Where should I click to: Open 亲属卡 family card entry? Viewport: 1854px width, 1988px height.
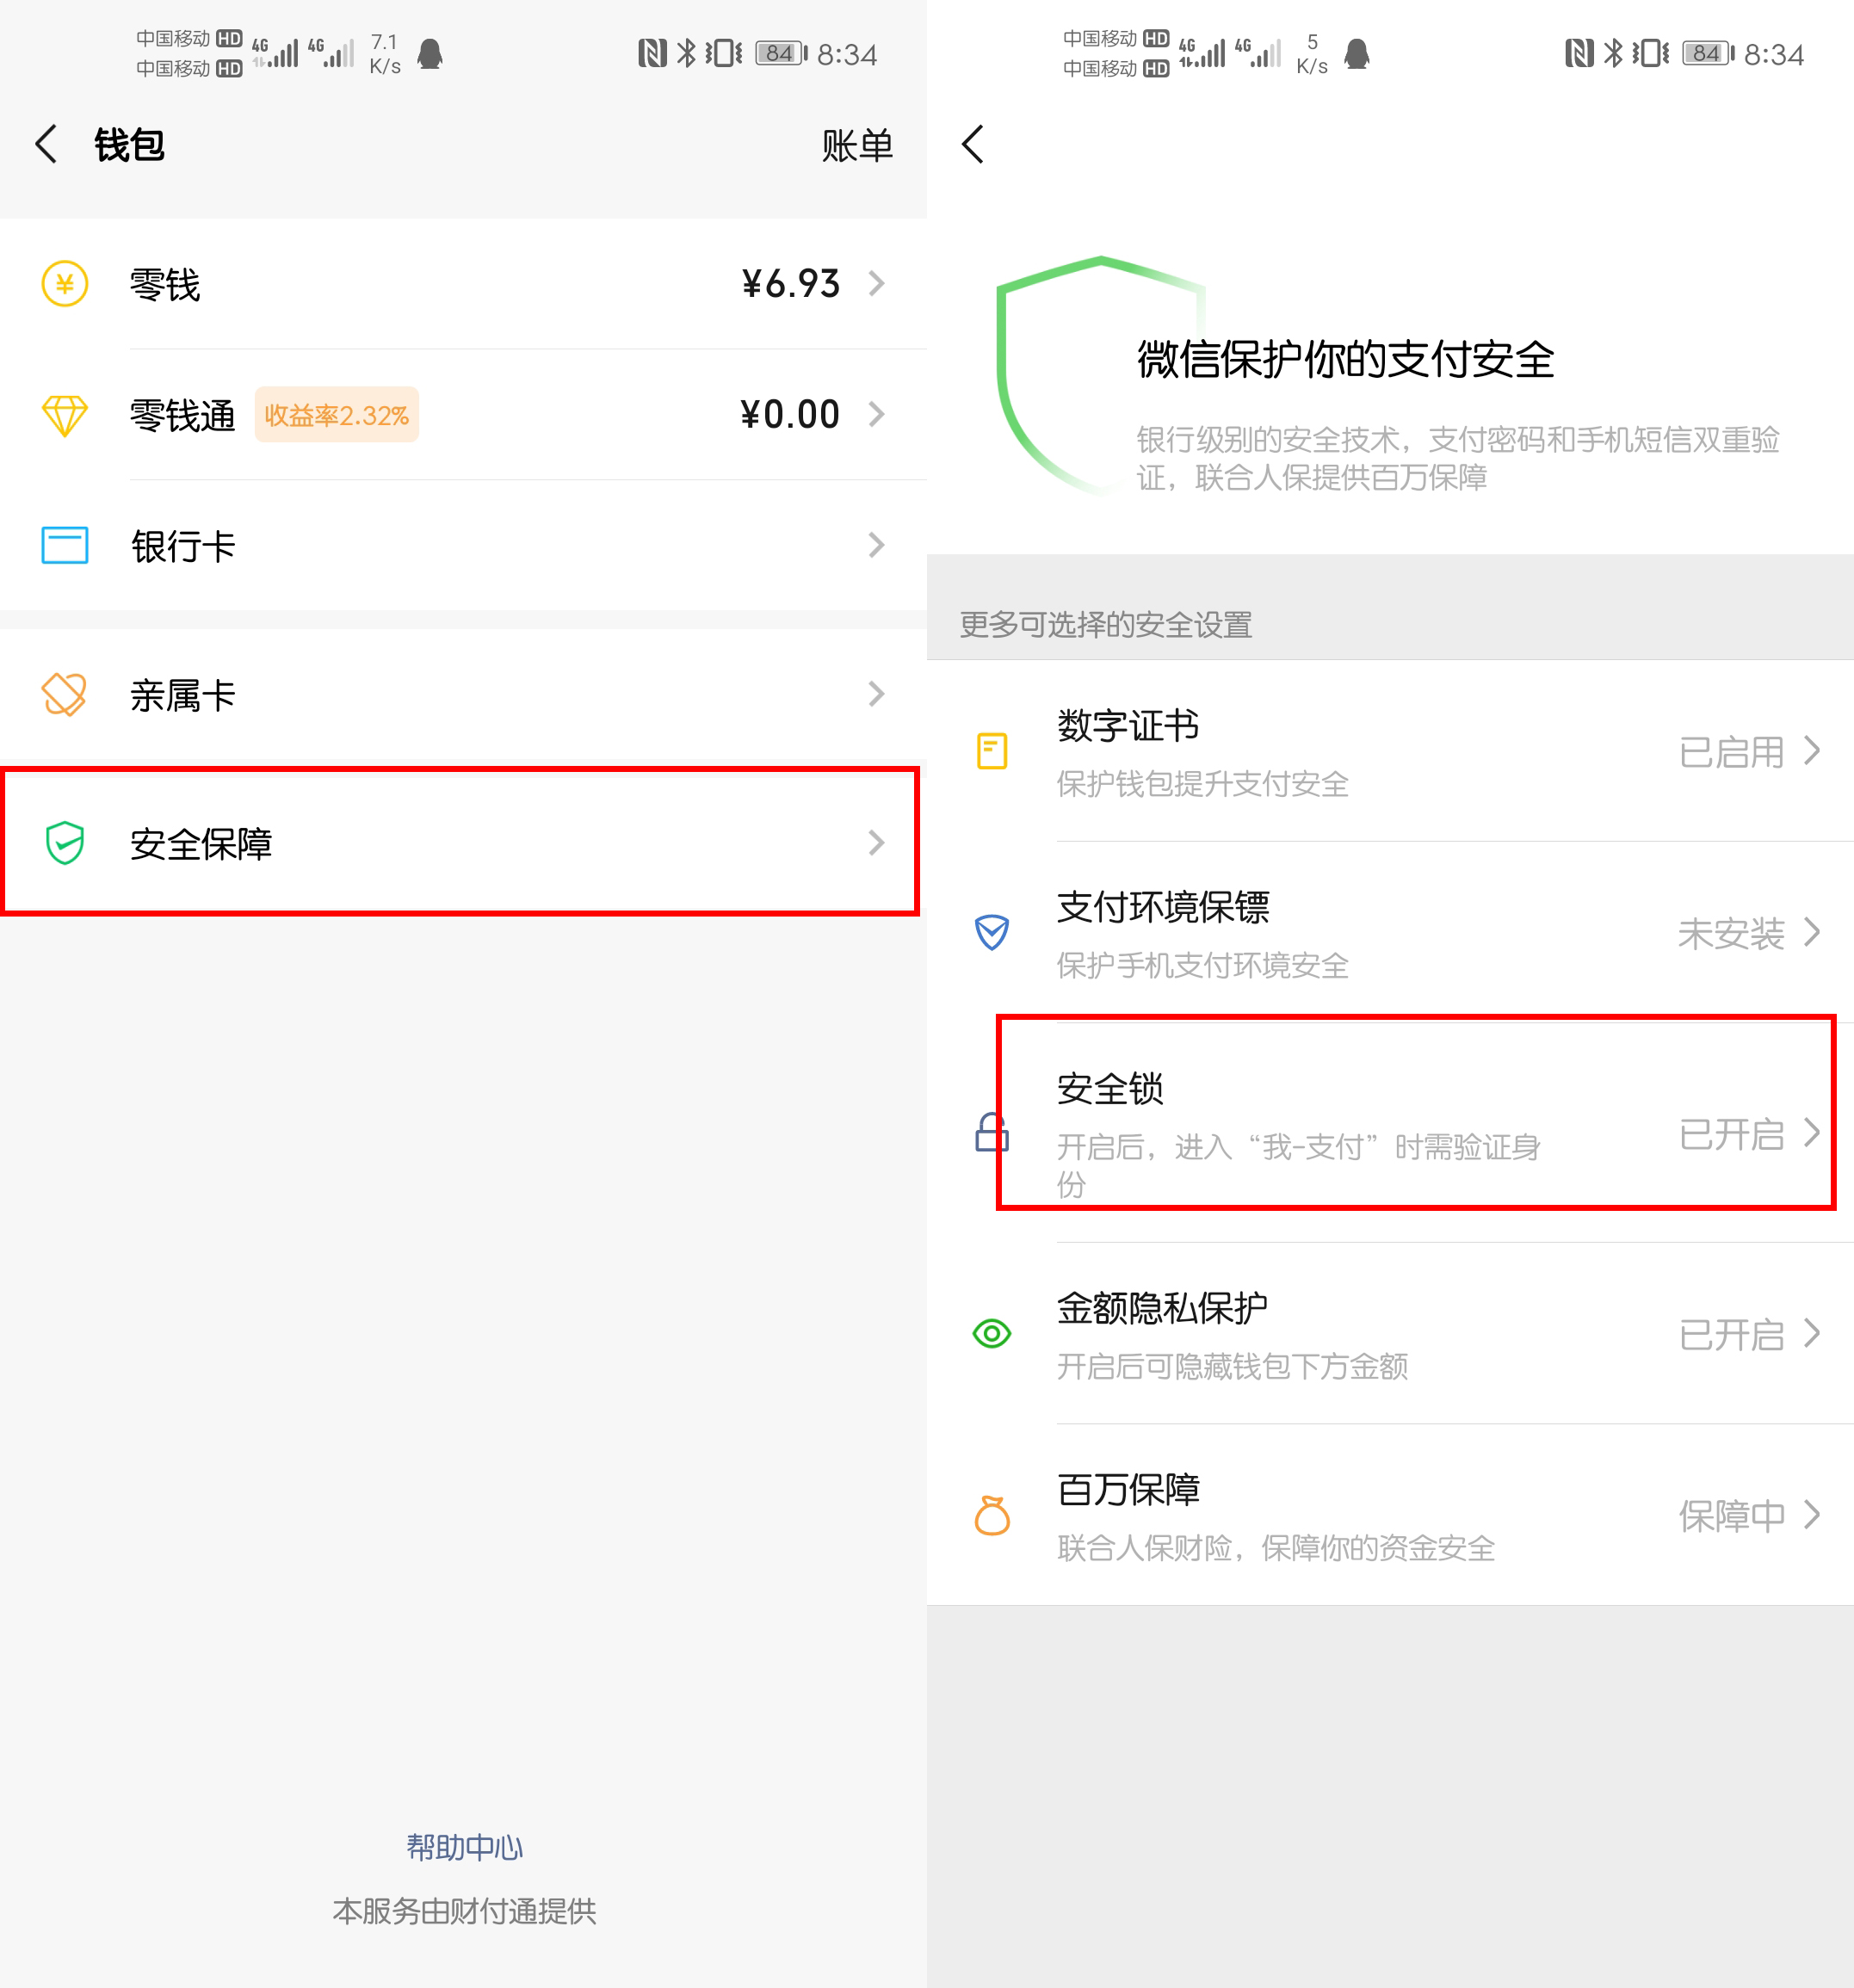coord(463,695)
